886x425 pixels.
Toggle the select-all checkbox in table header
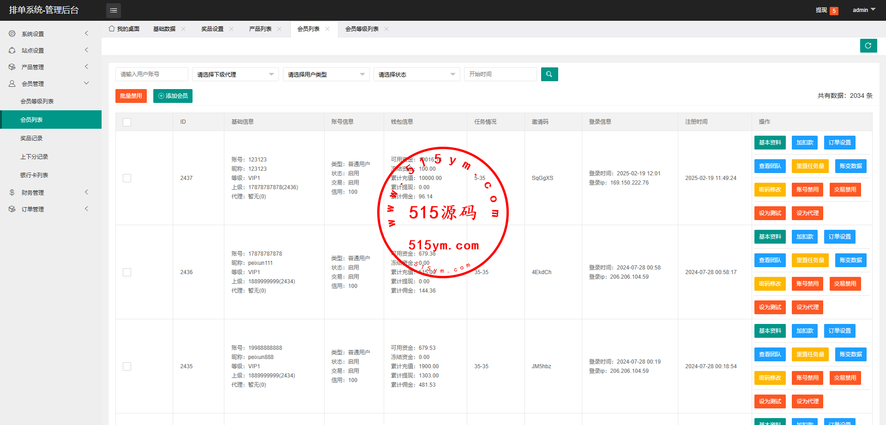[x=127, y=122]
